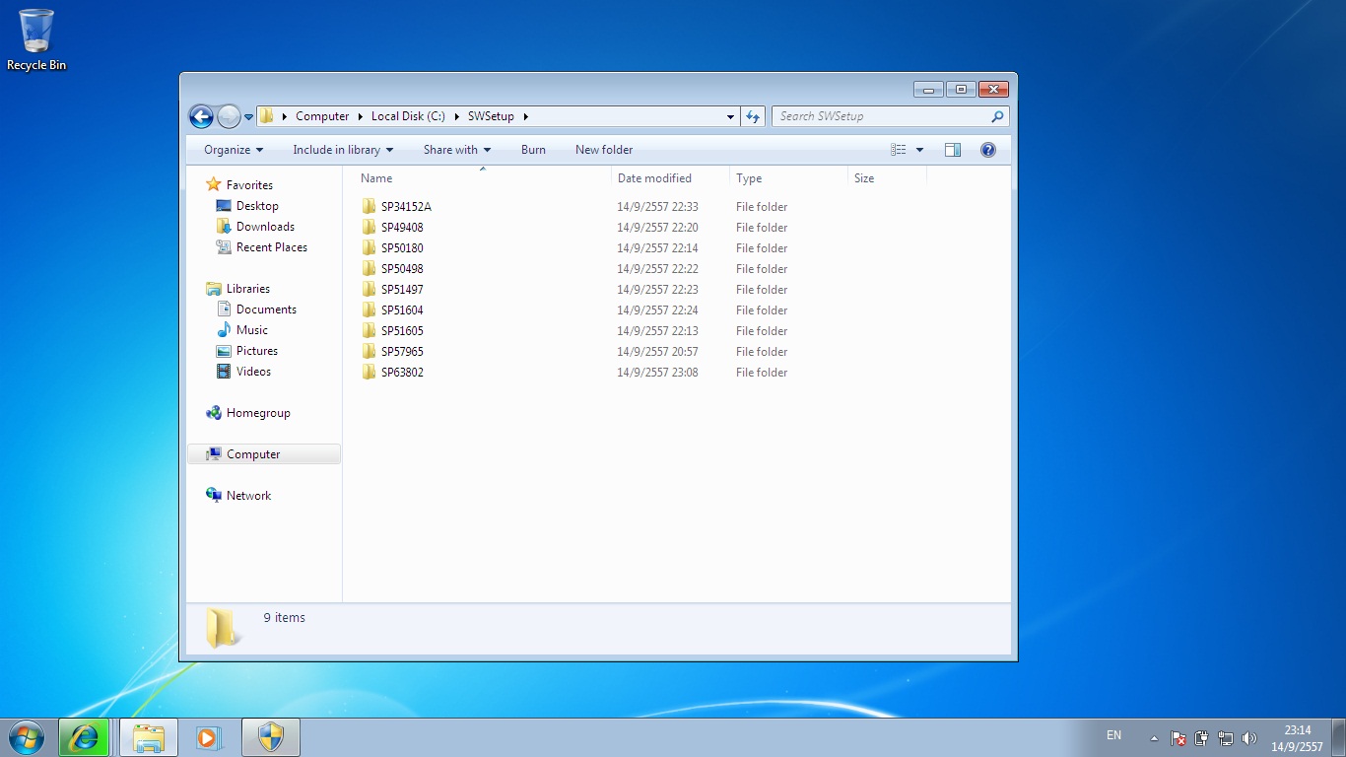This screenshot has height=757, width=1346.
Task: Open recent locations dropdown beside the nav arrows
Action: [248, 116]
